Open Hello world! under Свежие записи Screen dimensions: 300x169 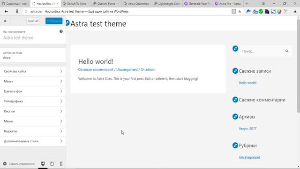[x=247, y=83]
